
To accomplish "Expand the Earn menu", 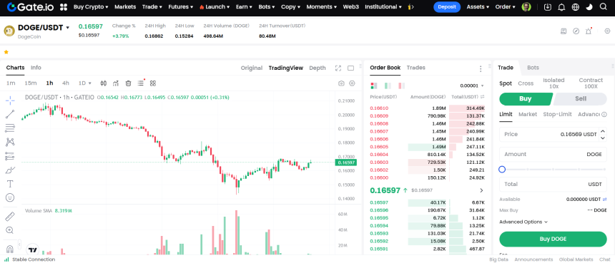I will coord(245,6).
